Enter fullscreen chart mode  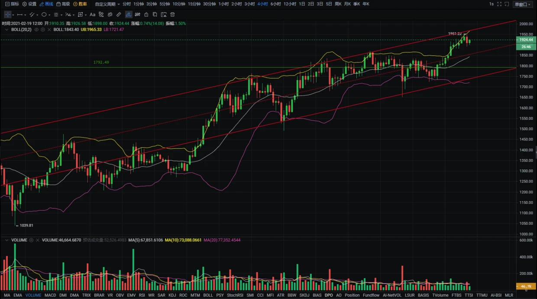[499, 4]
